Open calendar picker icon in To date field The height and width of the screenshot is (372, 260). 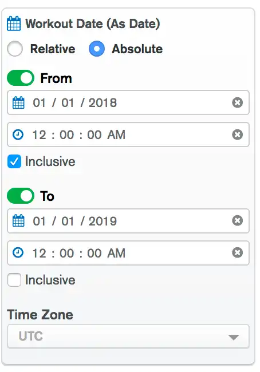coord(18,221)
